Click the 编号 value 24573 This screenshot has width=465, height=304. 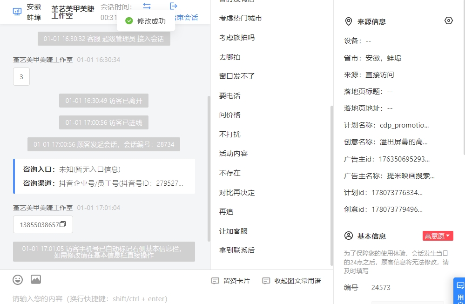click(381, 288)
